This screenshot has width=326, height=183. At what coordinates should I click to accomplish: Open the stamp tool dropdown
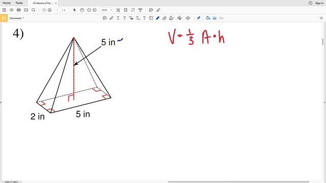172,18
